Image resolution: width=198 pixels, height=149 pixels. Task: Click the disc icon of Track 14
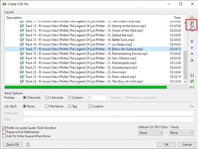pyautogui.click(x=22, y=35)
